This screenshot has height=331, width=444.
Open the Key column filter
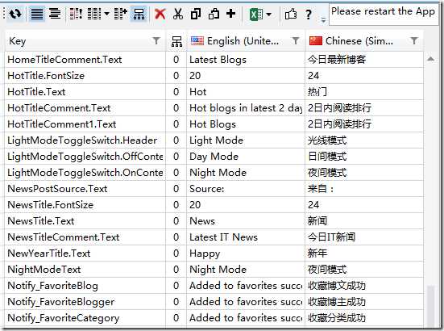(156, 41)
